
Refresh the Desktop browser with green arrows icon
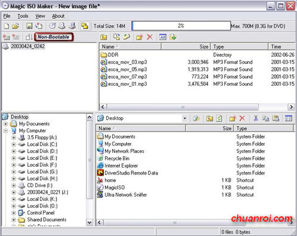(219, 119)
